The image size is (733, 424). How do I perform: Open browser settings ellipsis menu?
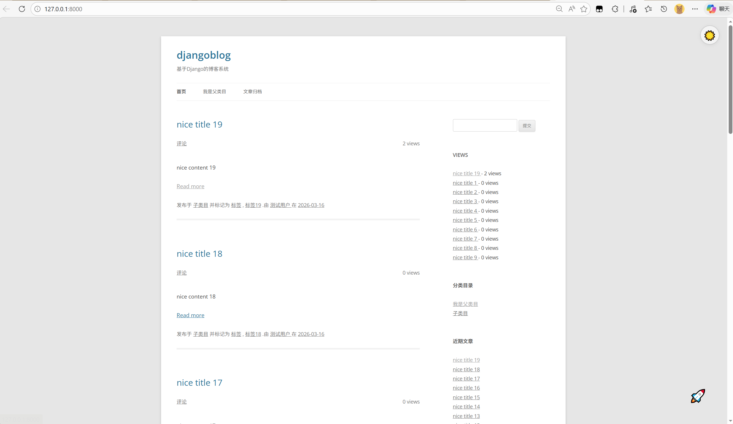(x=695, y=9)
